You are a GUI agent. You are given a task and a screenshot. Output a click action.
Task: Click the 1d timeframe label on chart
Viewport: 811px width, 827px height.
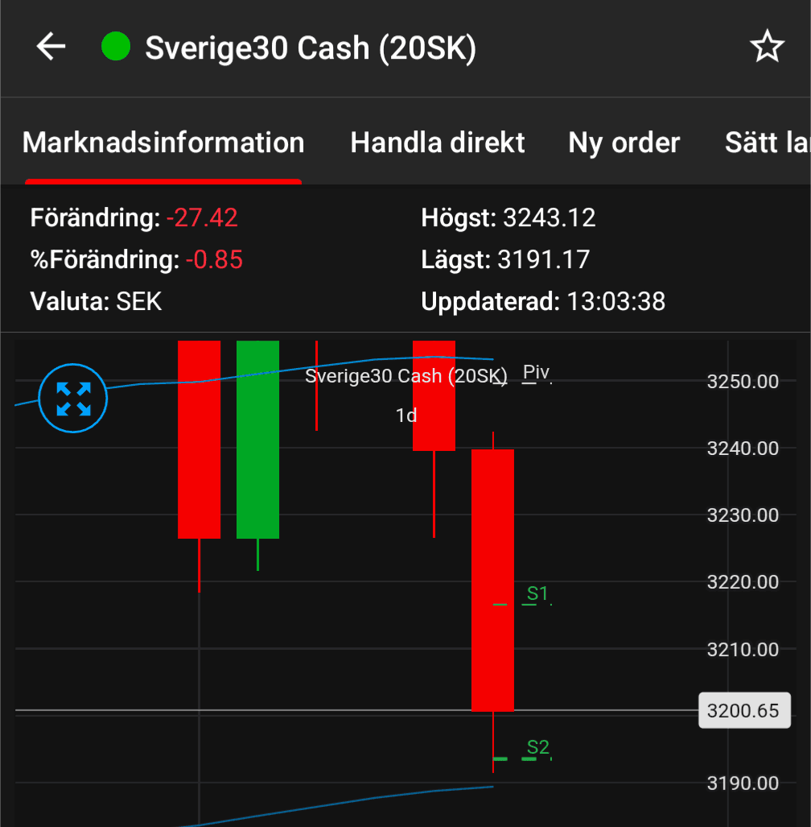click(x=406, y=416)
